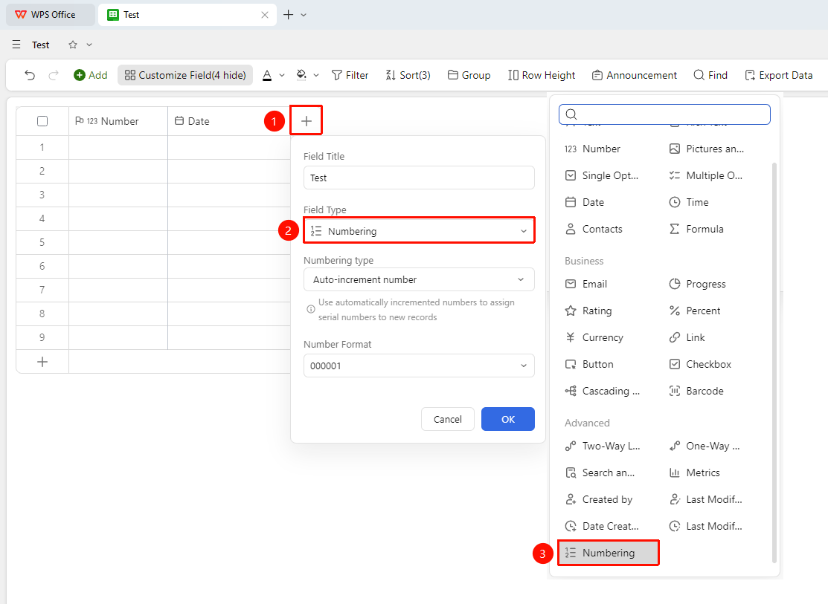Click the OK button
This screenshot has height=604, width=828.
[x=508, y=419]
